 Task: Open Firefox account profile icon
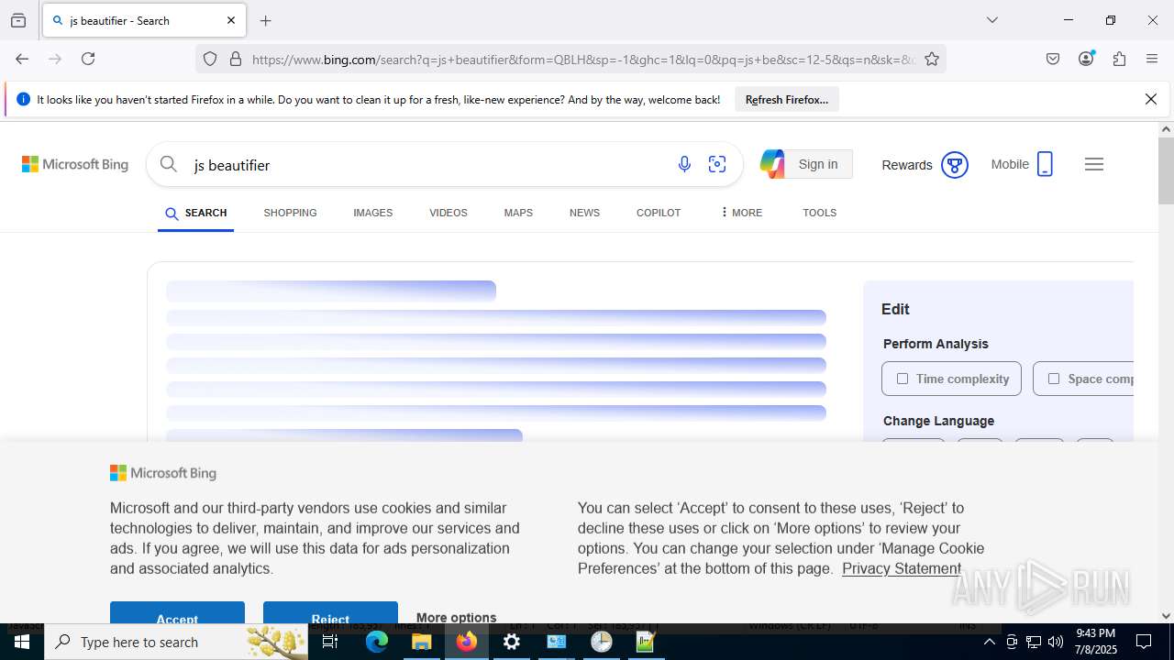(x=1086, y=59)
